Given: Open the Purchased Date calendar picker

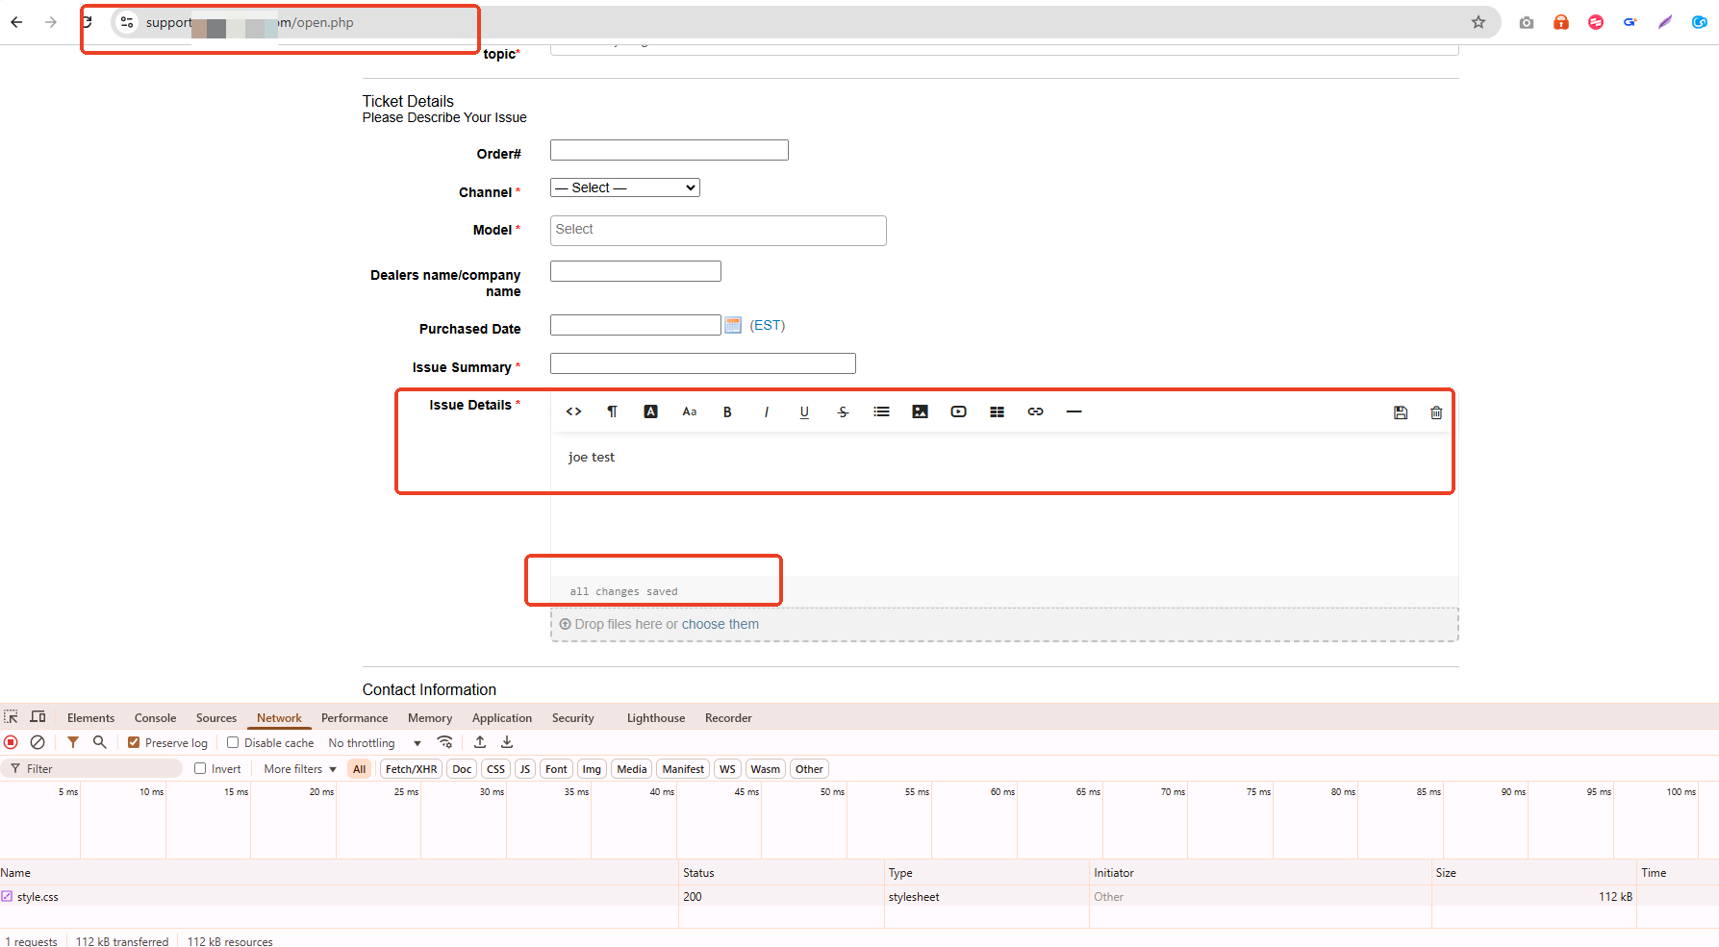Looking at the screenshot, I should [x=733, y=326].
